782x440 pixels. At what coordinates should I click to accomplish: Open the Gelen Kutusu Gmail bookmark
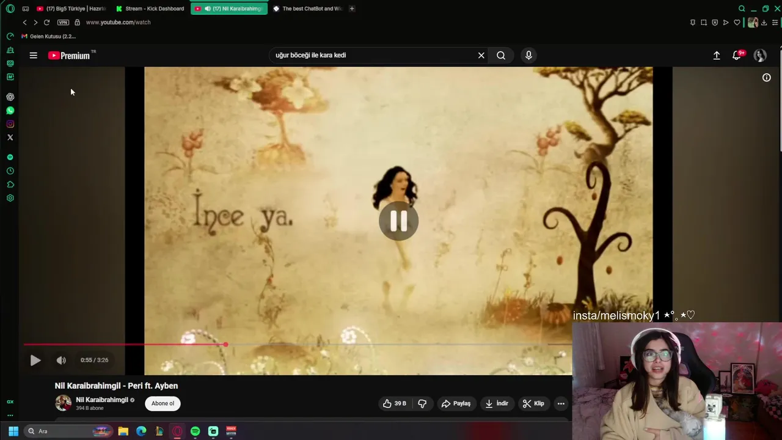pyautogui.click(x=48, y=36)
